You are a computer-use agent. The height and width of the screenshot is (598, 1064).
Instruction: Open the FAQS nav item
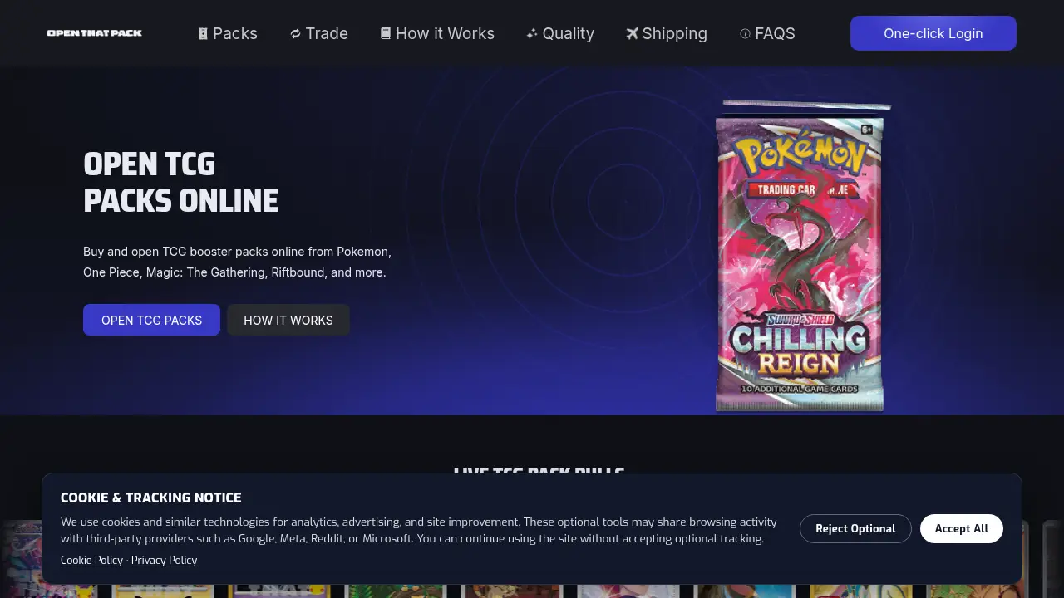767,33
